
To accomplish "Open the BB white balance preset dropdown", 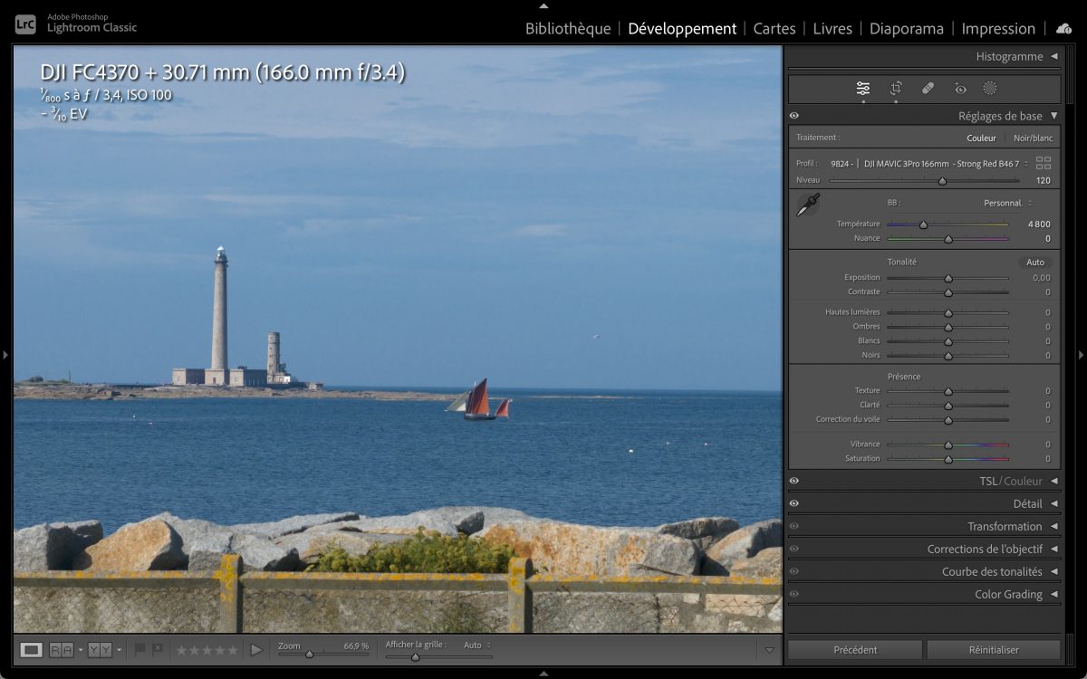I will [1007, 204].
